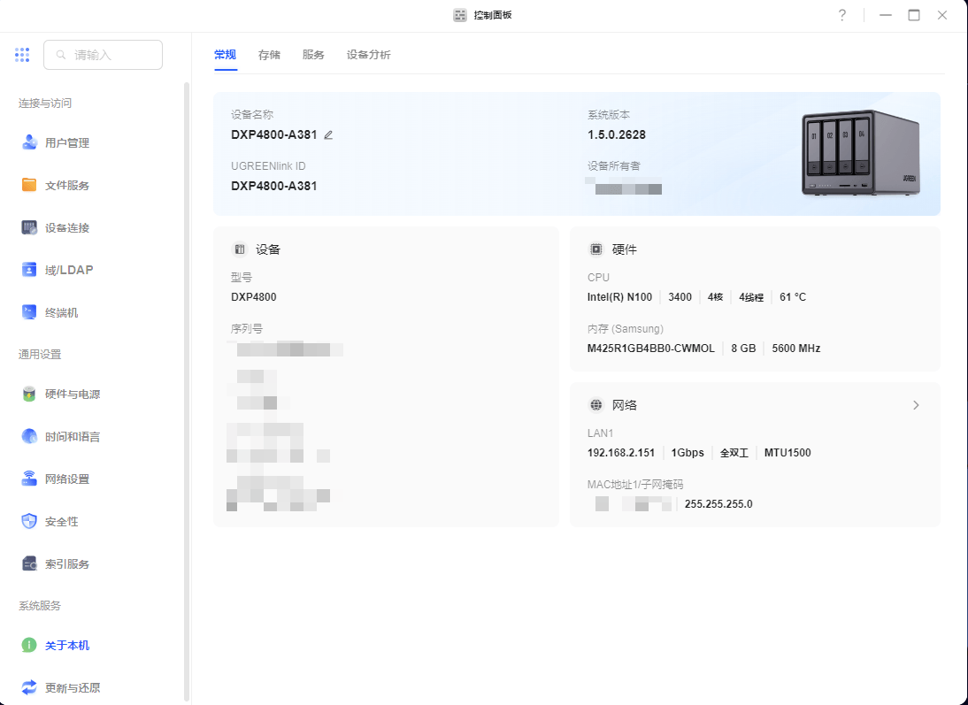Switch to the 存储 tab
Screen dimensions: 968x705
[x=269, y=54]
